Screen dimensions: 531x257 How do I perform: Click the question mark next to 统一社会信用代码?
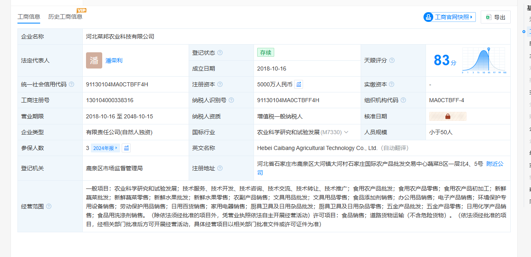[71, 84]
